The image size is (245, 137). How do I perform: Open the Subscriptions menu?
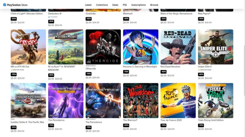click(138, 5)
